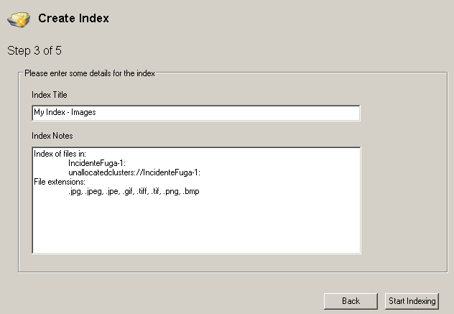
Task: Click empty space in Index Notes box
Action: pyautogui.click(x=195, y=226)
